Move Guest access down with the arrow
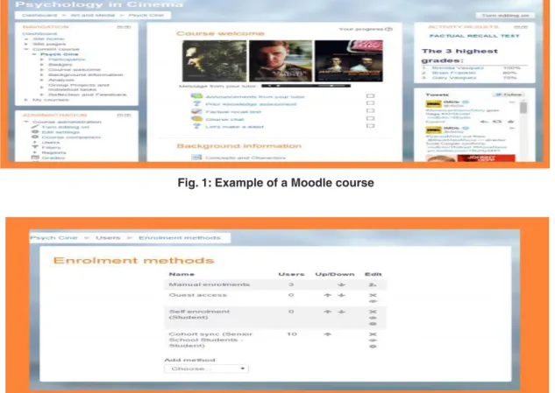 341,295
